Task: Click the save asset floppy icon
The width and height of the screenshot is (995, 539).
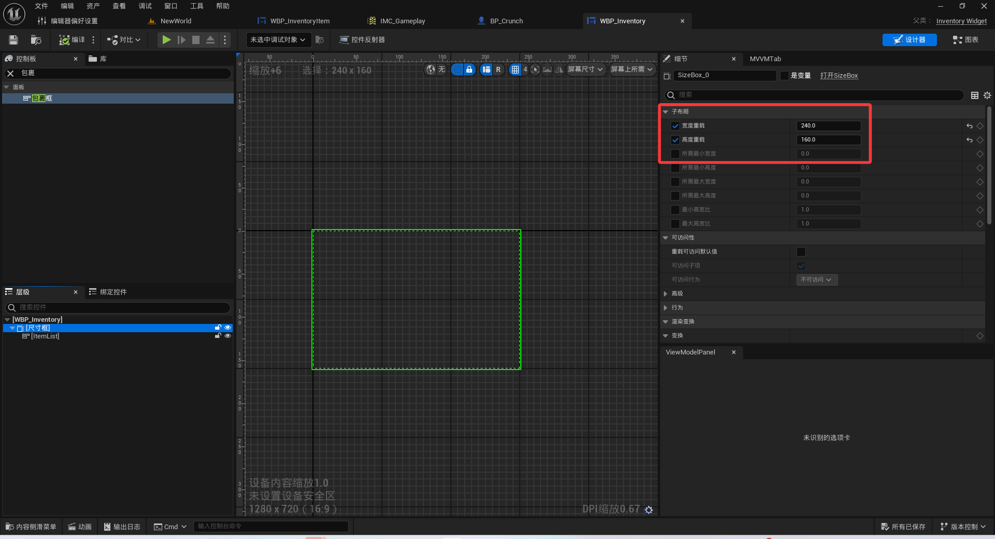Action: coord(13,40)
